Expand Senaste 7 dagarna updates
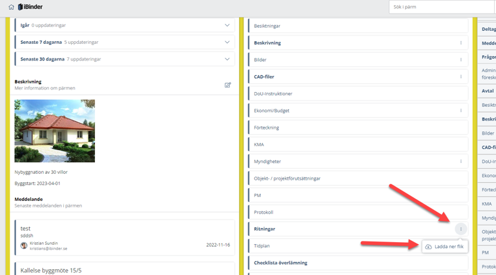The image size is (496, 275). click(125, 43)
